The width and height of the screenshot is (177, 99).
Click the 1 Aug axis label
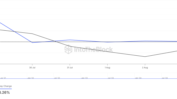[107, 68]
